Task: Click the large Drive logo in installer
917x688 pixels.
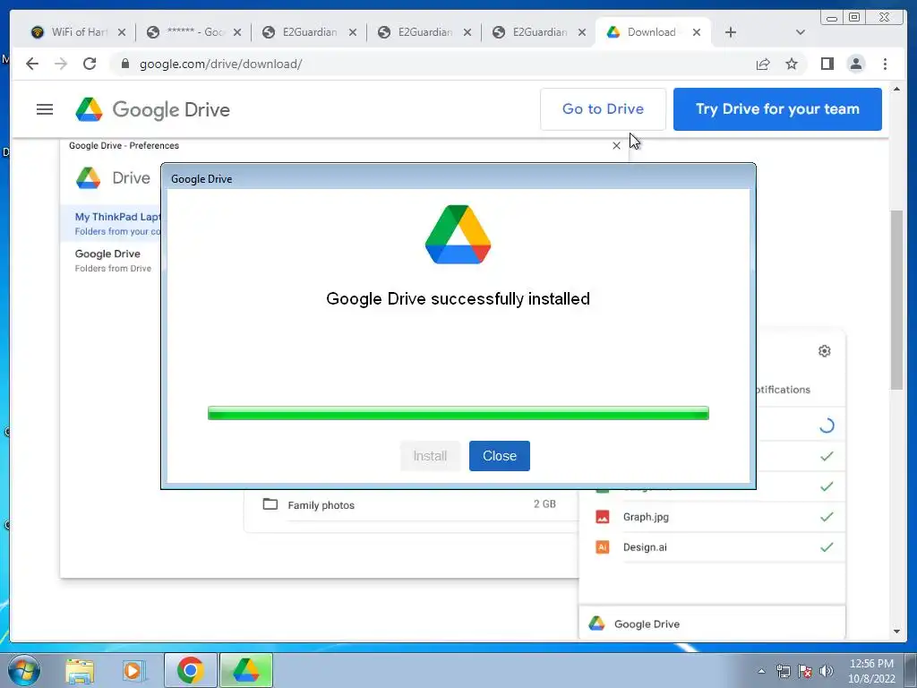Action: point(458,234)
